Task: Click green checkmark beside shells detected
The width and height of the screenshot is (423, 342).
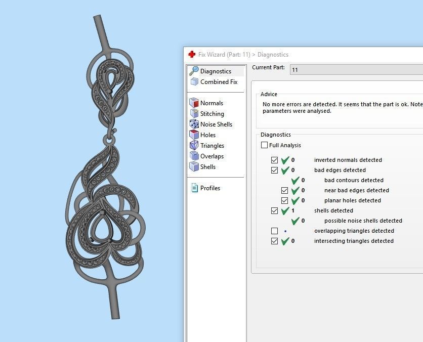Action: coord(285,210)
